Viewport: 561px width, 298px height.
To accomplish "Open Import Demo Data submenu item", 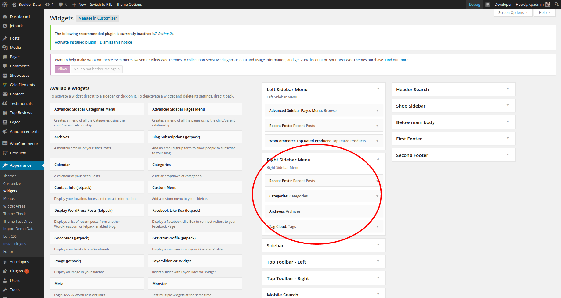I will pos(19,229).
